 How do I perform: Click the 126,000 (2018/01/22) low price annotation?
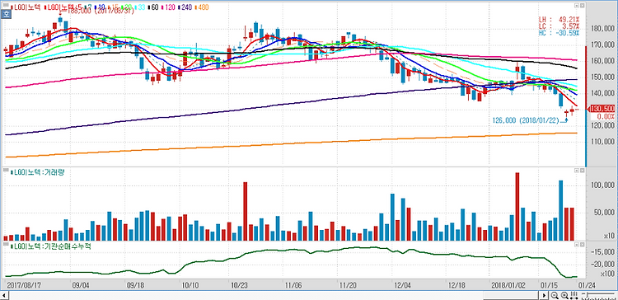click(526, 120)
